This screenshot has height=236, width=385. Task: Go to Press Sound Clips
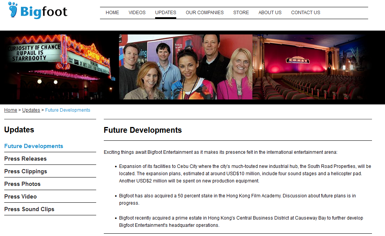pos(29,209)
